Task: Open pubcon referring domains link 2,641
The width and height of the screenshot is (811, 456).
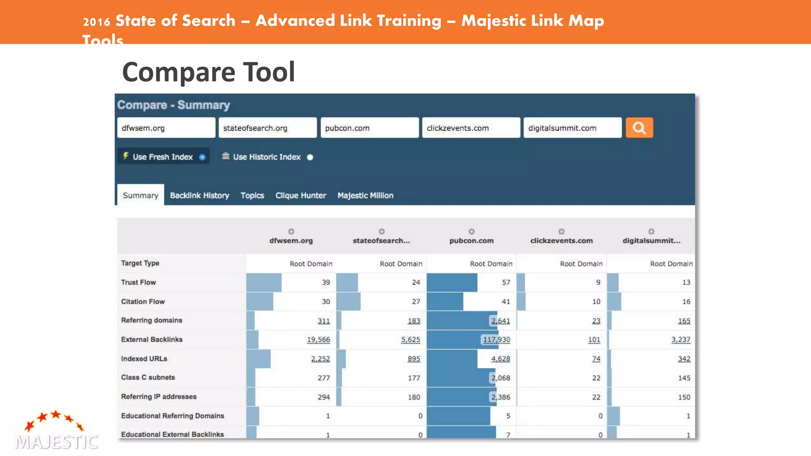Action: 501,321
